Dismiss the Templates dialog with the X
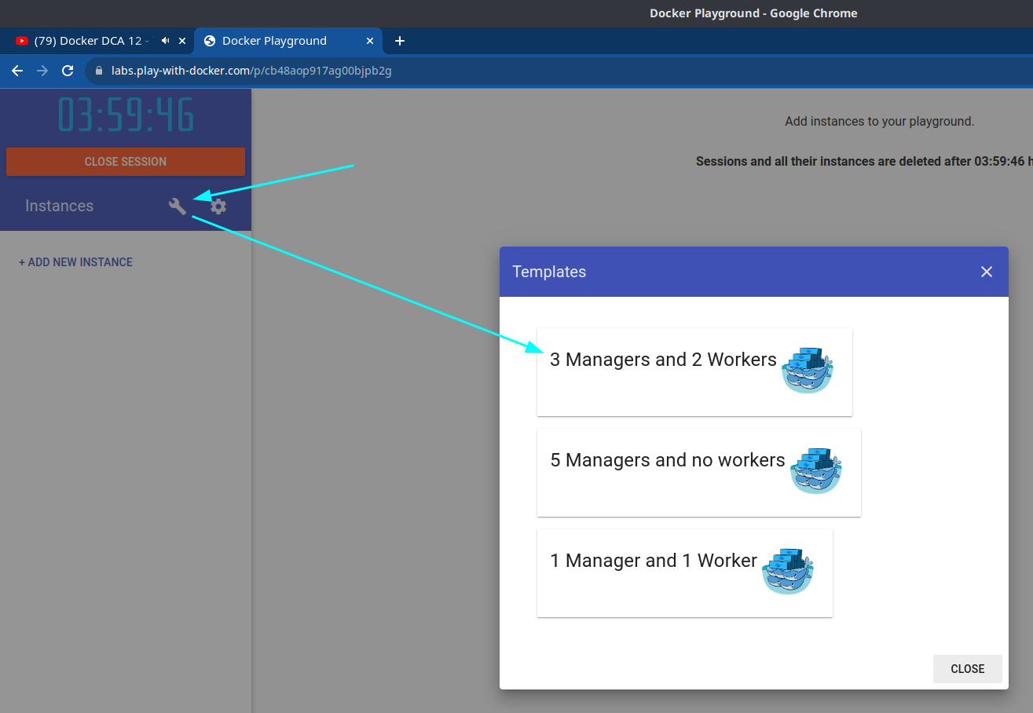The height and width of the screenshot is (713, 1033). coord(987,271)
